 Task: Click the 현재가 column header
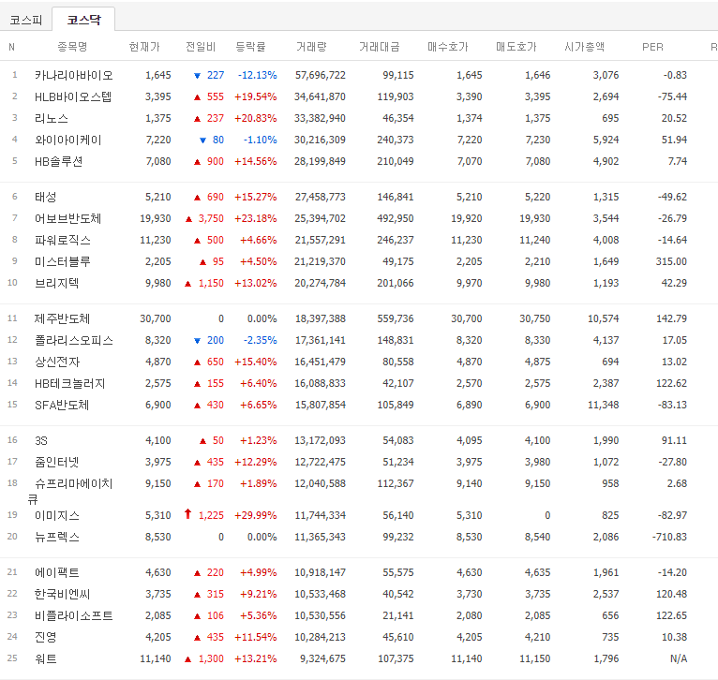point(144,47)
